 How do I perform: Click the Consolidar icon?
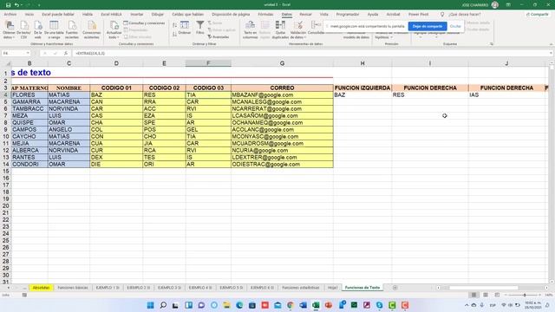pos(316,27)
